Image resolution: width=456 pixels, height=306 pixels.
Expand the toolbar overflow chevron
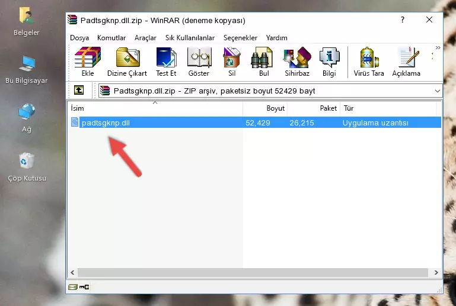pos(438,47)
